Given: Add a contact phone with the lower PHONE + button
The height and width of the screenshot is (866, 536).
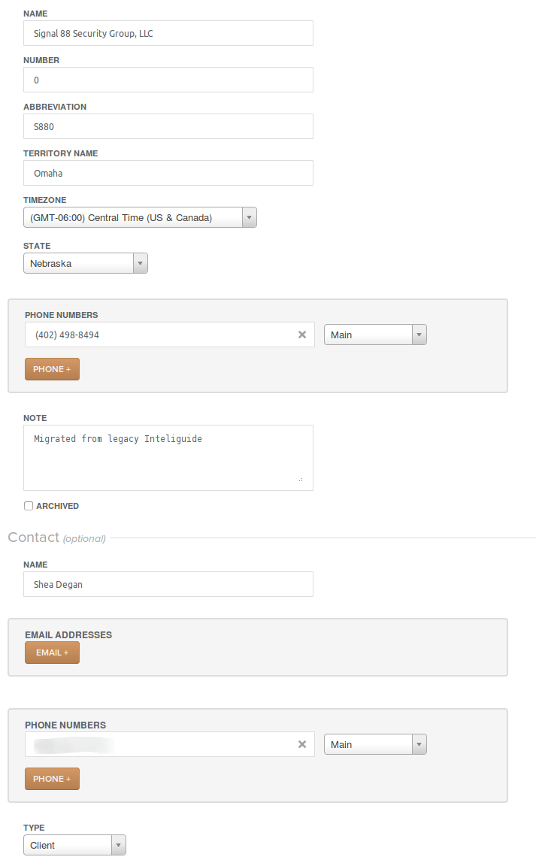Looking at the screenshot, I should pyautogui.click(x=52, y=779).
